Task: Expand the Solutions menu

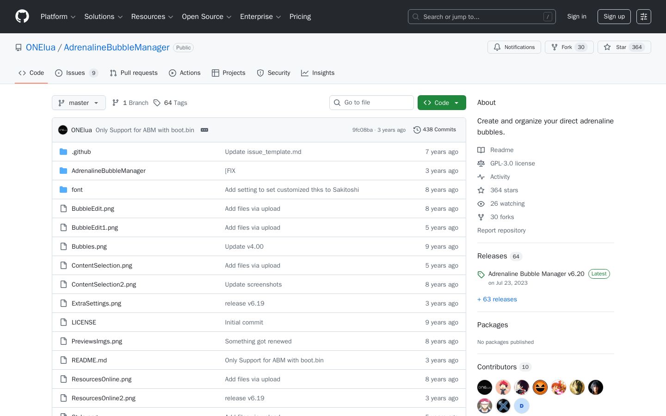Action: (x=103, y=17)
